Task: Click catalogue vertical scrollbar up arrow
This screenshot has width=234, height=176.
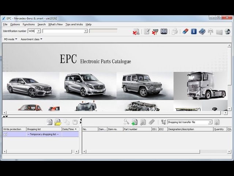Action: pyautogui.click(x=229, y=45)
